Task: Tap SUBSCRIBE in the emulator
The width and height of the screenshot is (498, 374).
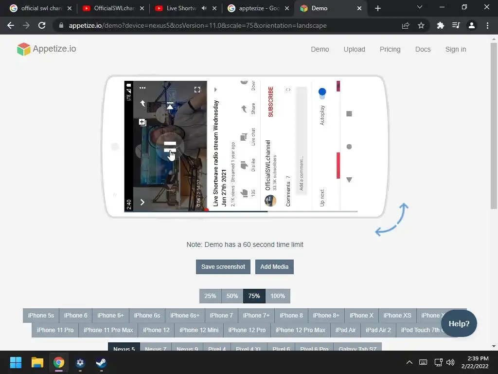Action: pyautogui.click(x=270, y=102)
